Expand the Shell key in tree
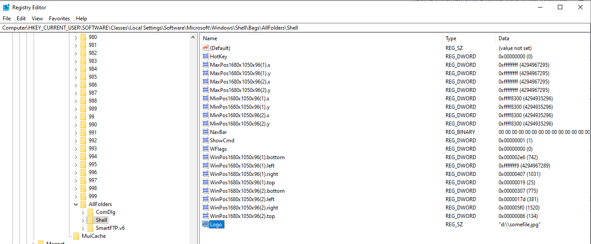Screen dimensions: 591x244 pyautogui.click(x=83, y=220)
